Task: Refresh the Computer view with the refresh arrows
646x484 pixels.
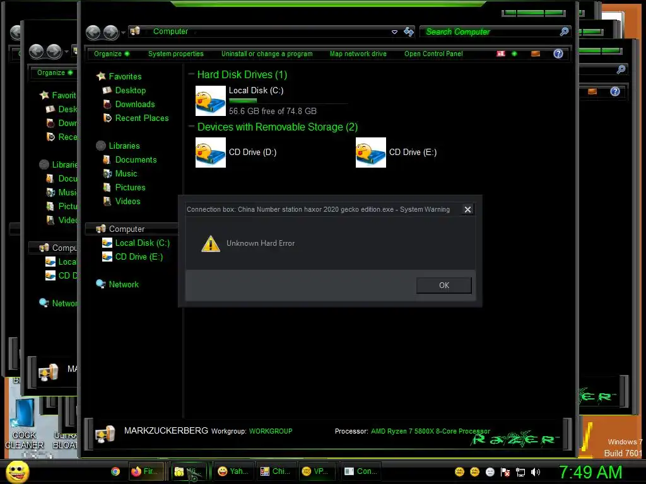Action: coord(409,32)
